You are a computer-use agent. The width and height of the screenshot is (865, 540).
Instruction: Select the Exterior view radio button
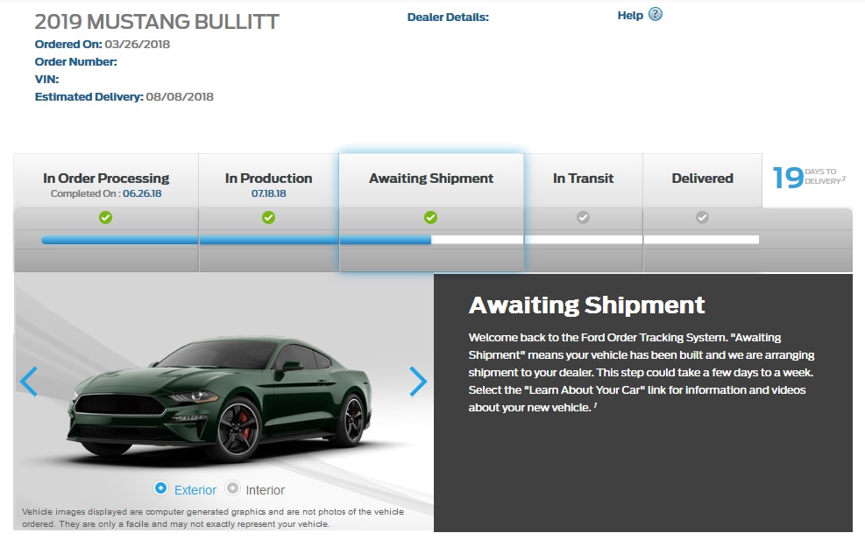[x=160, y=488]
